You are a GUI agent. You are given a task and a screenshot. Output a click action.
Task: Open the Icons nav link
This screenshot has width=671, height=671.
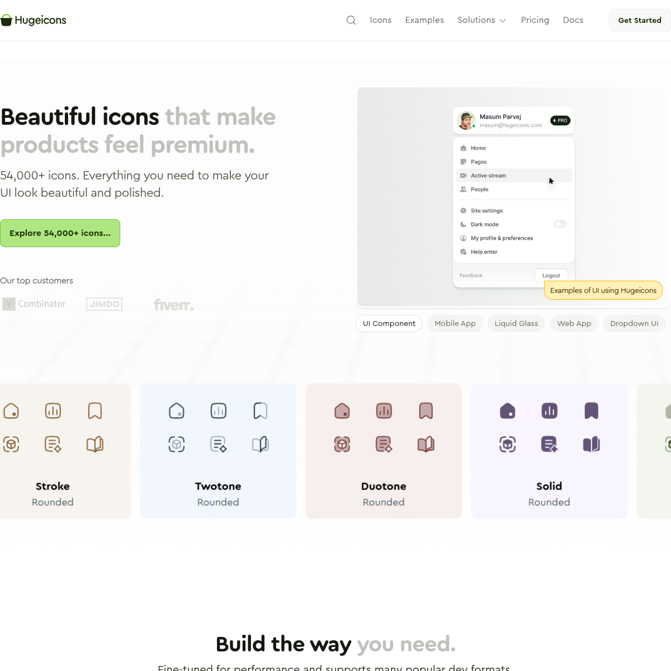pyautogui.click(x=381, y=20)
